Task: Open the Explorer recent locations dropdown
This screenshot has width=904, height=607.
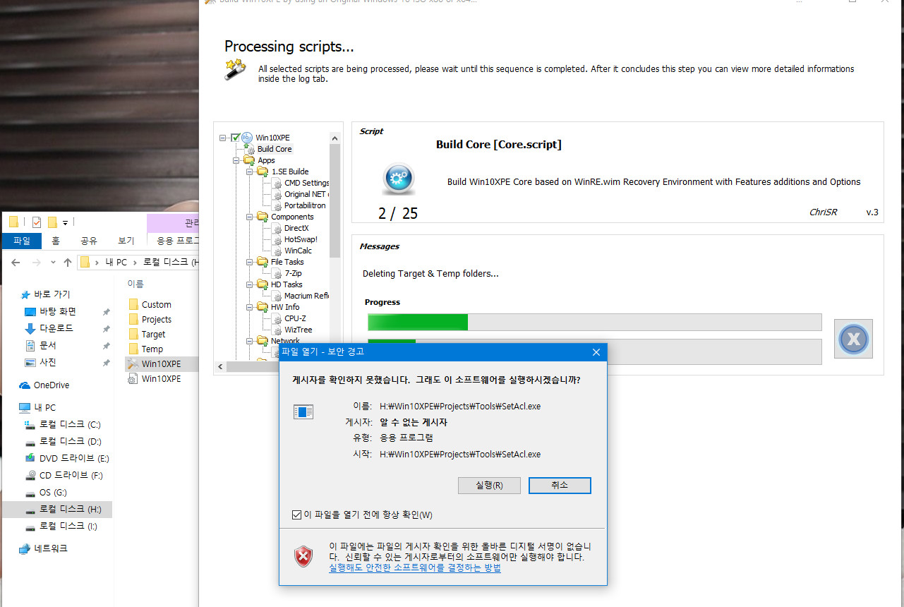Action: pos(53,263)
